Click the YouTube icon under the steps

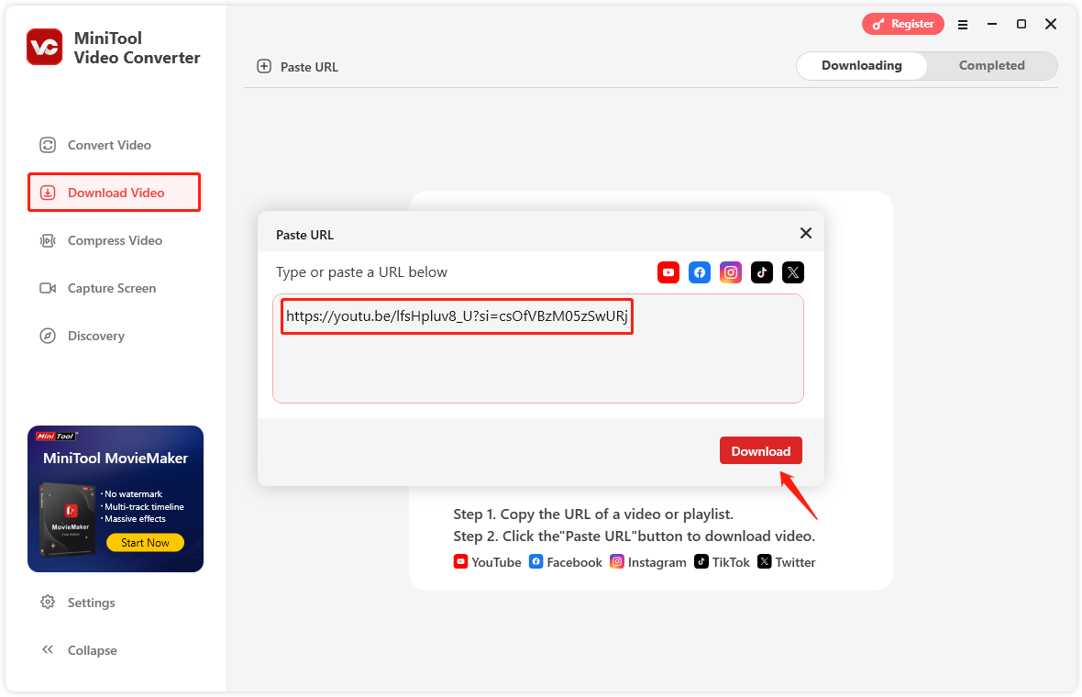click(x=460, y=561)
